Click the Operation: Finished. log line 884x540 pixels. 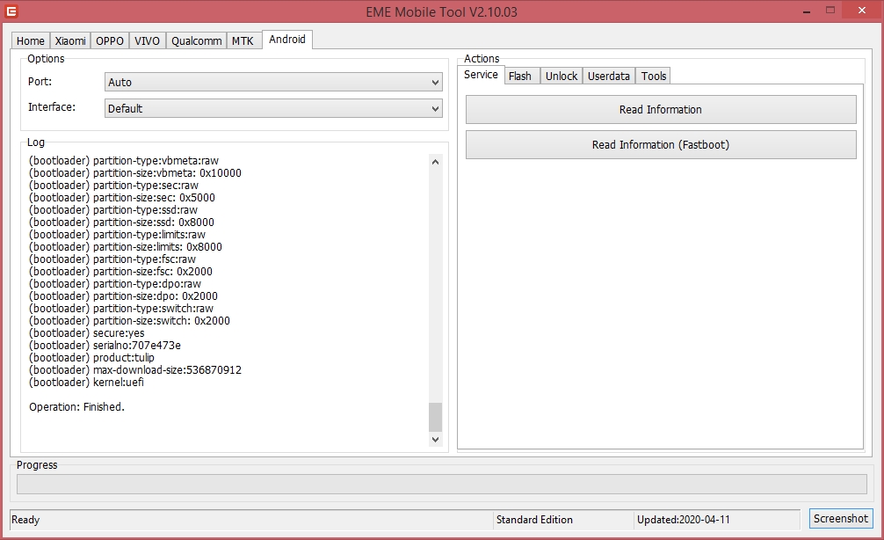click(x=76, y=407)
